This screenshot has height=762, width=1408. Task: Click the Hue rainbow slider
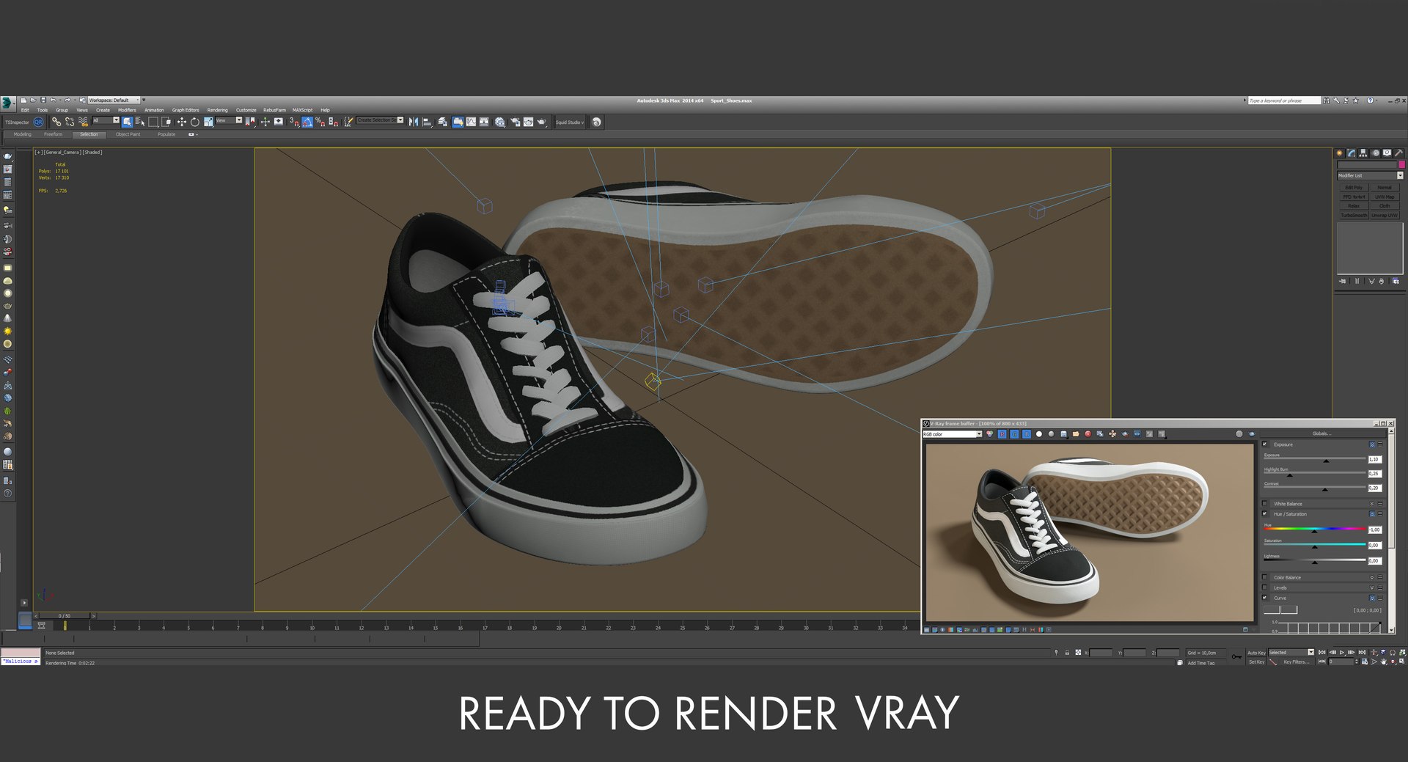[1314, 529]
